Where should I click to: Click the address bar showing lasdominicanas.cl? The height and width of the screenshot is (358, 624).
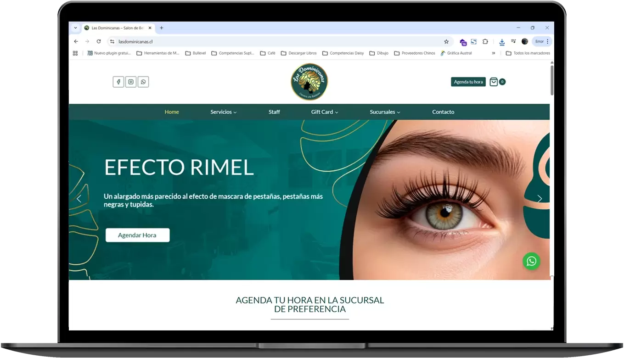(x=275, y=41)
